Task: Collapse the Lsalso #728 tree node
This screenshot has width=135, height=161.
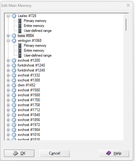Action: click(x=8, y=16)
